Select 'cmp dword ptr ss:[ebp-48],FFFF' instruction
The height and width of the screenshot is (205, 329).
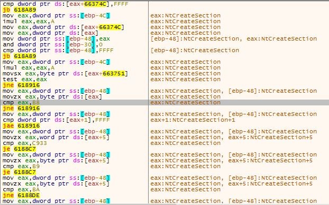click(58, 51)
